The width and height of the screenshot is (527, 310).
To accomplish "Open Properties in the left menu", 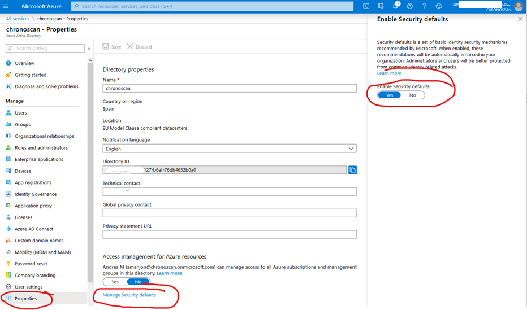I will [25, 299].
